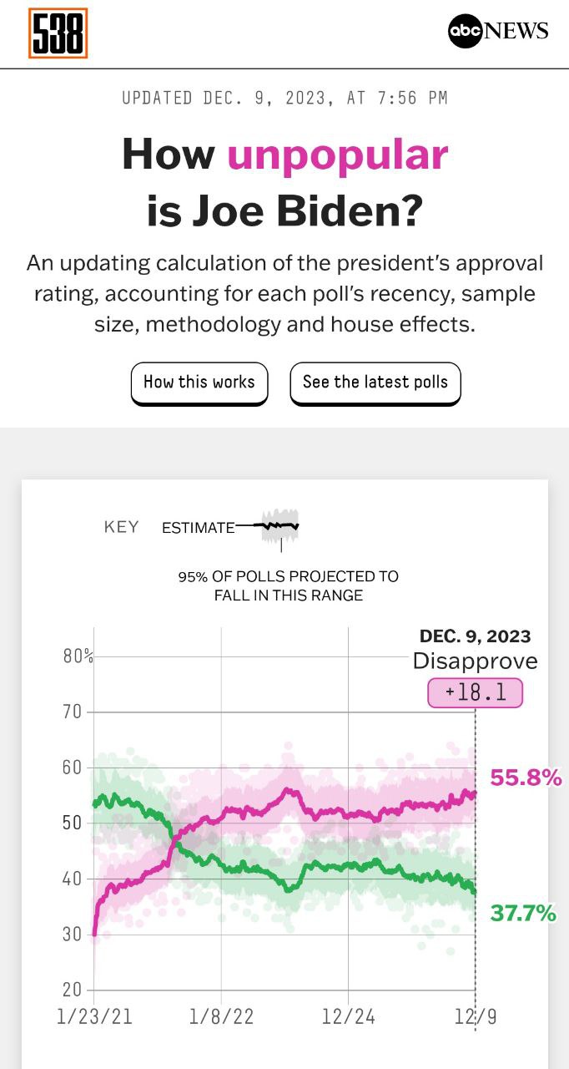
Task: Click the 12/24 date on the x-axis
Action: (348, 1016)
